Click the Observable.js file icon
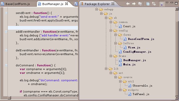This screenshot has width=179, height=101. [130, 86]
